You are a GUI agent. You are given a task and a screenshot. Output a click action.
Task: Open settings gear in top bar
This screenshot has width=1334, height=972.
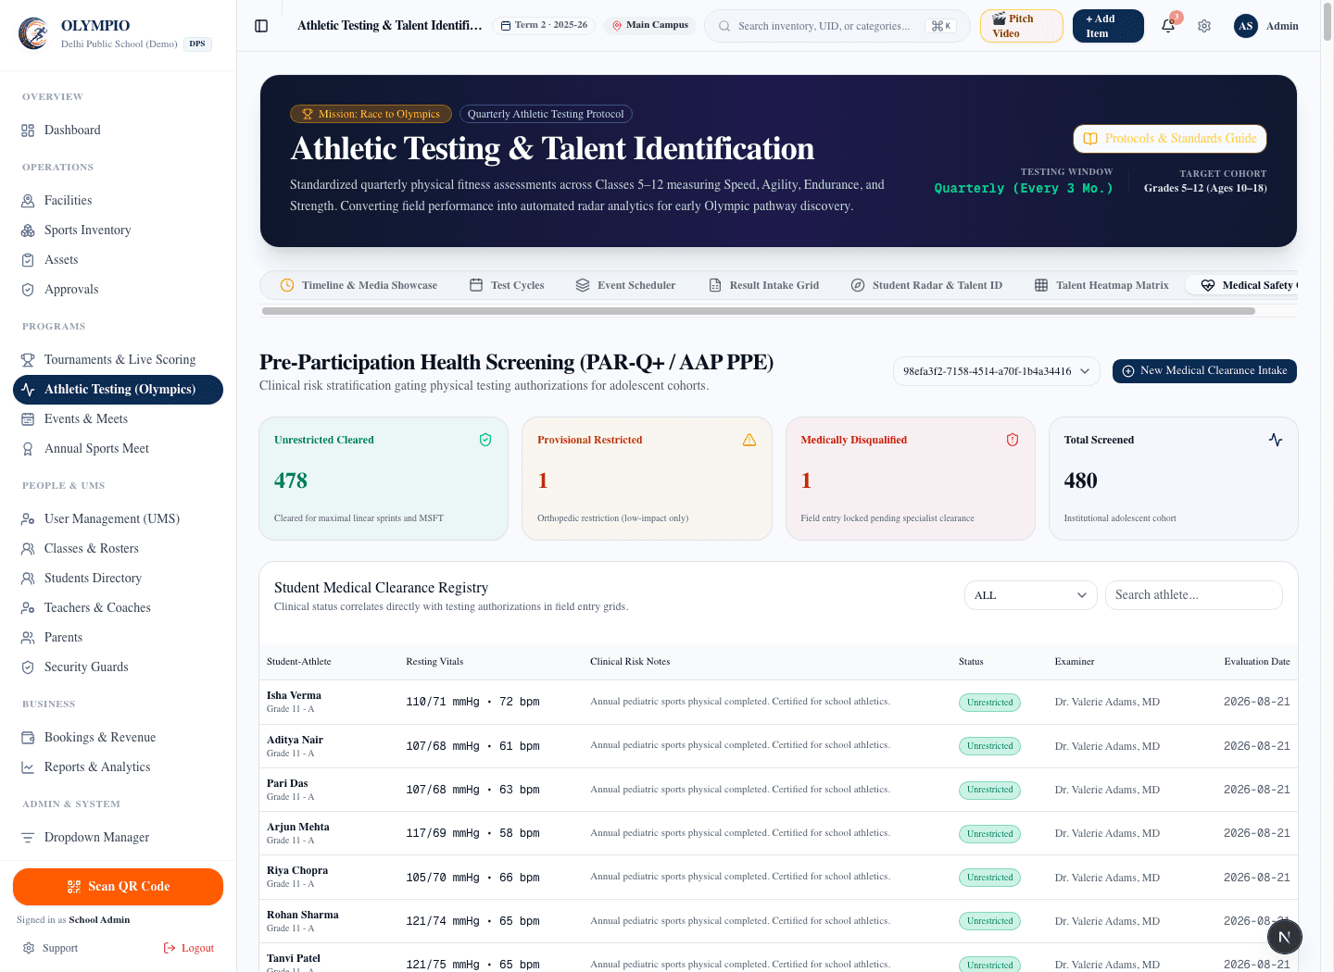(x=1204, y=26)
